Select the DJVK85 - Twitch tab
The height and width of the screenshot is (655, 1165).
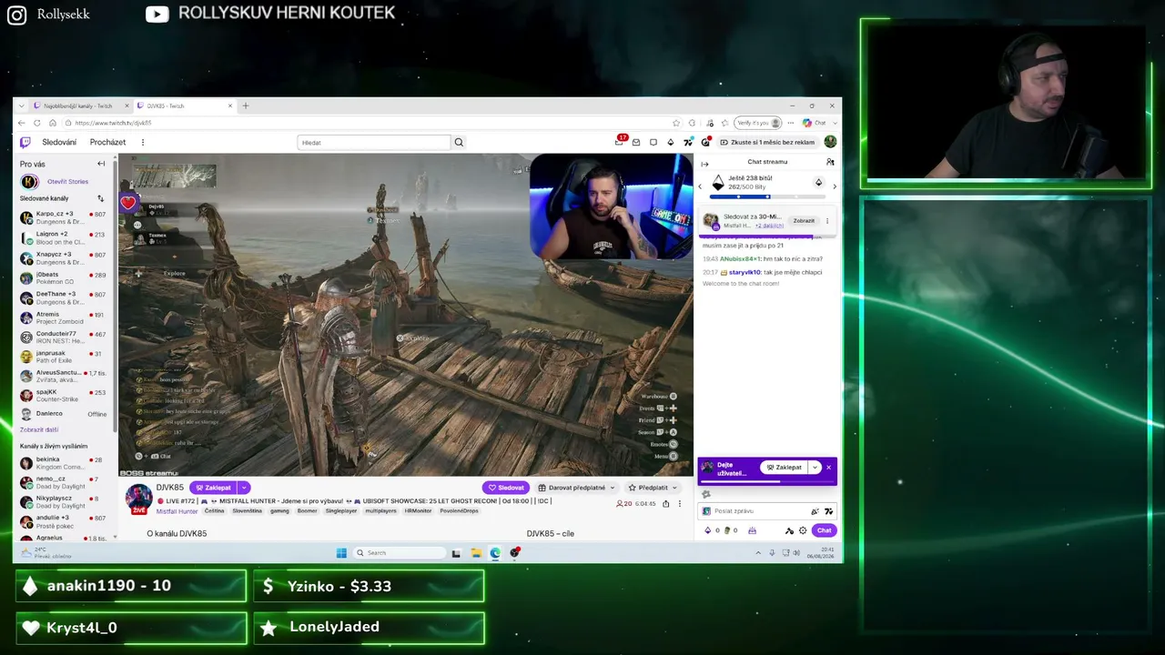(x=186, y=106)
